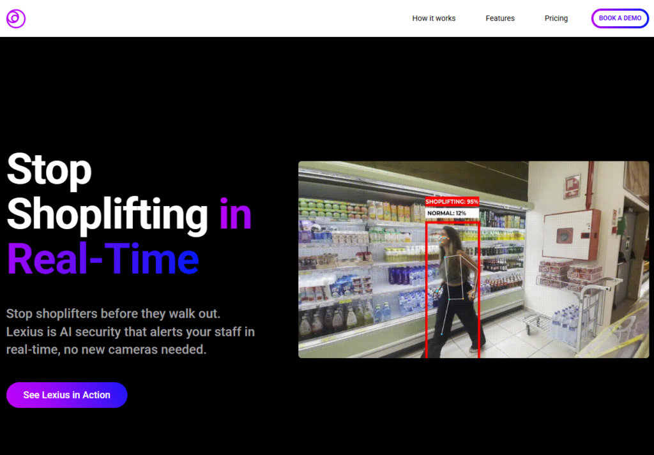Click the gradient Real-Time headline text

(x=103, y=258)
